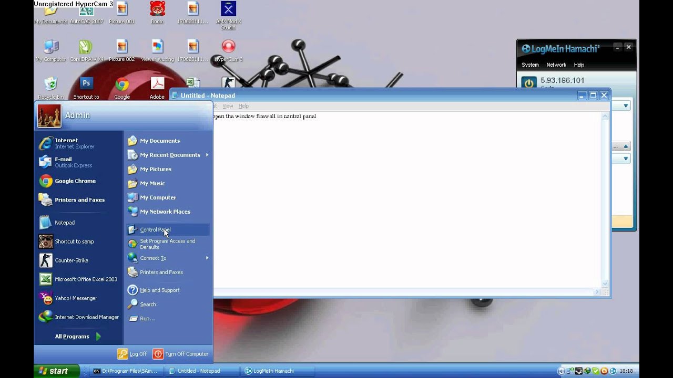This screenshot has height=378, width=673.
Task: Expand My Recent Documents submenu arrow
Action: point(207,155)
